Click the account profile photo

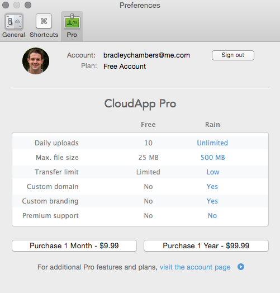click(36, 61)
